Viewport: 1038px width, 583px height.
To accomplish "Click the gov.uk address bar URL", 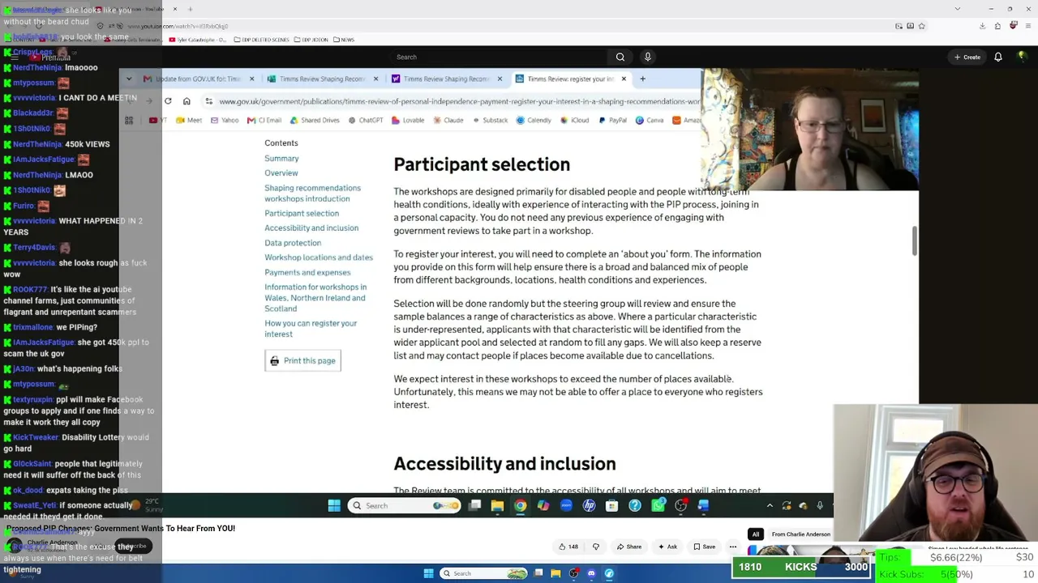I will tap(459, 101).
